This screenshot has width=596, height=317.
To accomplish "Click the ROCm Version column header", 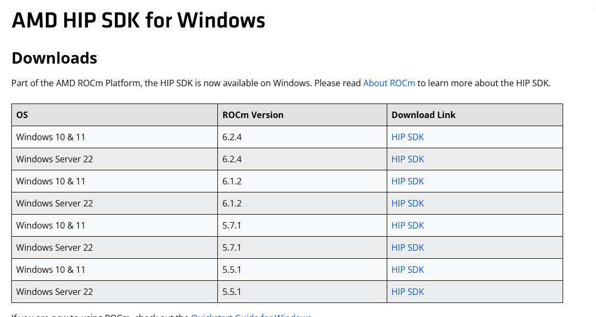I will 253,115.
